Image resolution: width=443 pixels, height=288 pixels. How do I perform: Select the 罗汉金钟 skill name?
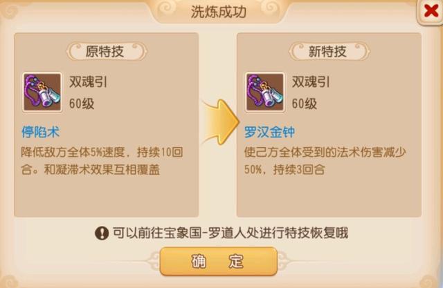pyautogui.click(x=269, y=132)
